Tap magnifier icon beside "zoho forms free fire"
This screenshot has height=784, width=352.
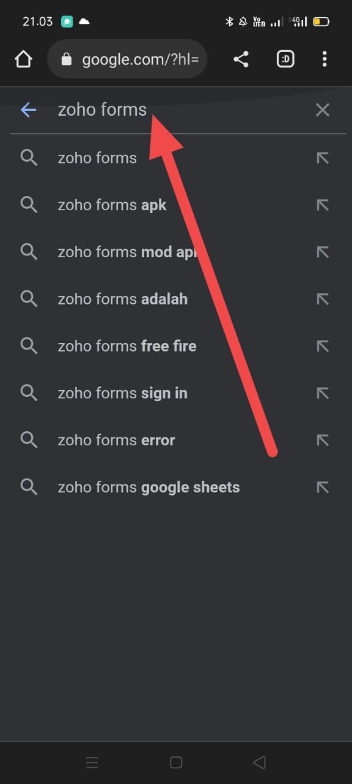click(29, 345)
